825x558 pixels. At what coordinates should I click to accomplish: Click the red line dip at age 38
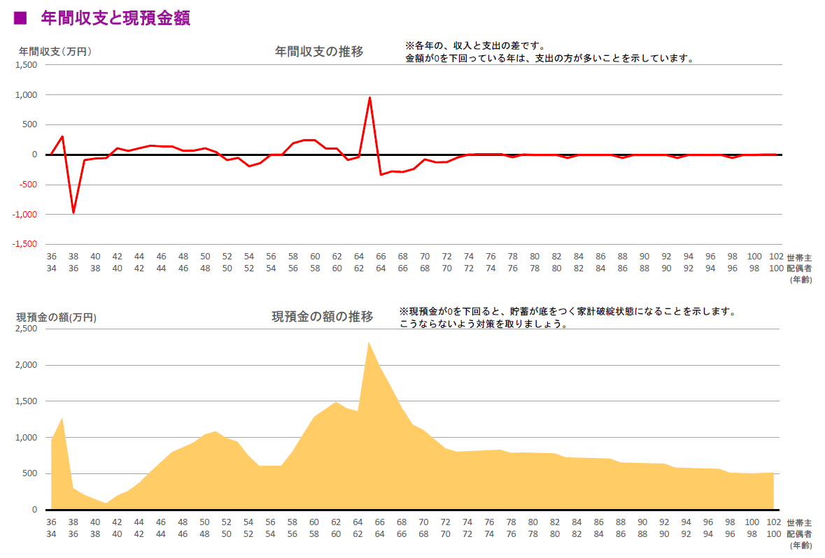(x=73, y=213)
